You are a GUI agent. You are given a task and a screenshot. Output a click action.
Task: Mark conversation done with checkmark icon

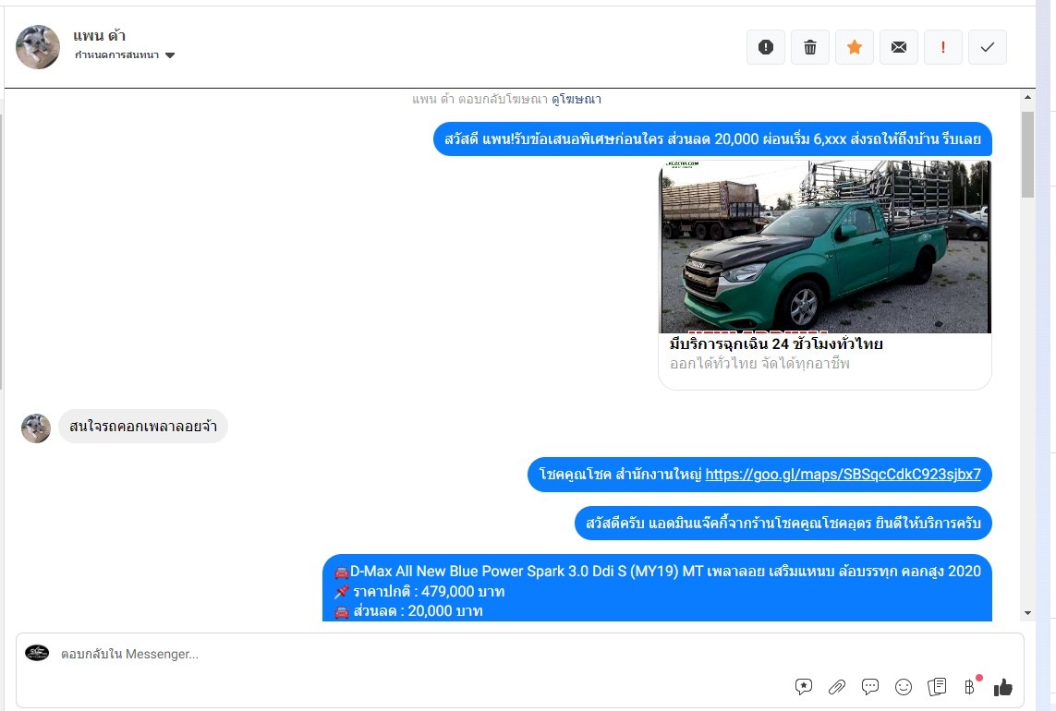(x=988, y=47)
